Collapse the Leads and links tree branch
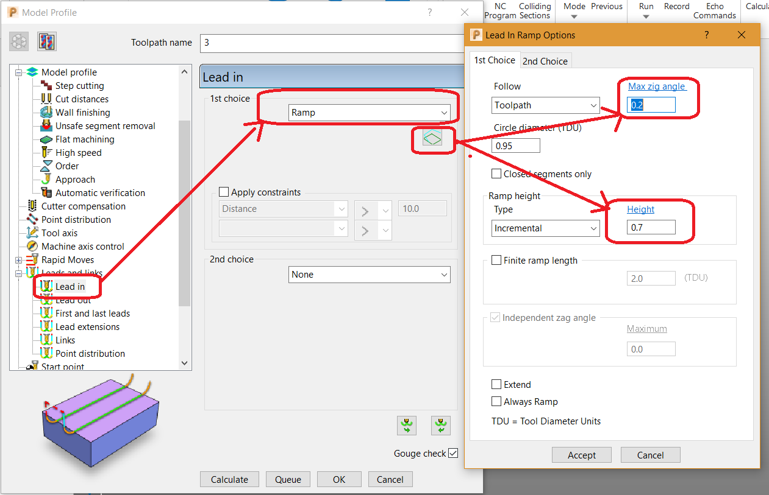 click(x=18, y=273)
